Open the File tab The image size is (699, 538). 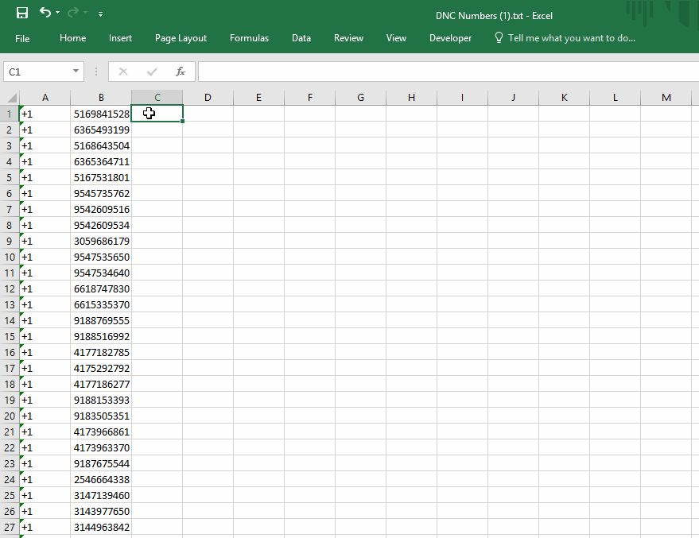pyautogui.click(x=22, y=39)
